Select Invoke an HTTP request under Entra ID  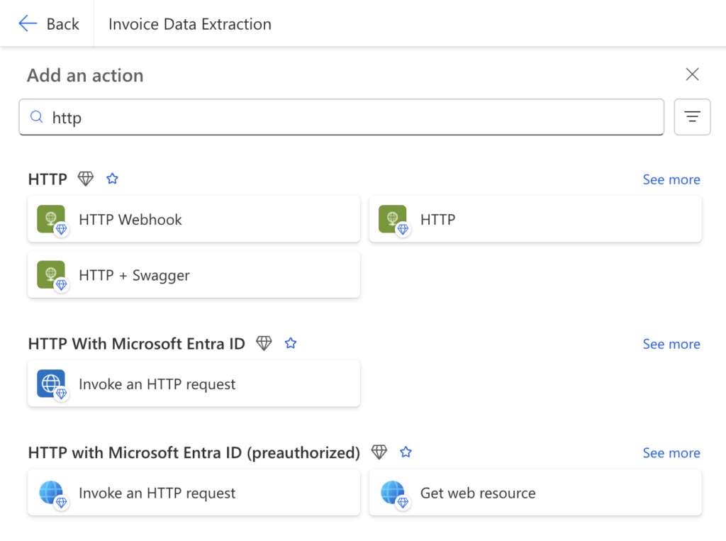click(x=194, y=384)
